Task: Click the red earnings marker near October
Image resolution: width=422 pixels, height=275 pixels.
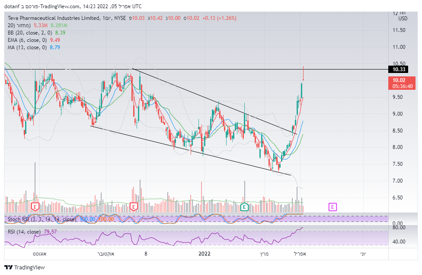Action: (134, 207)
